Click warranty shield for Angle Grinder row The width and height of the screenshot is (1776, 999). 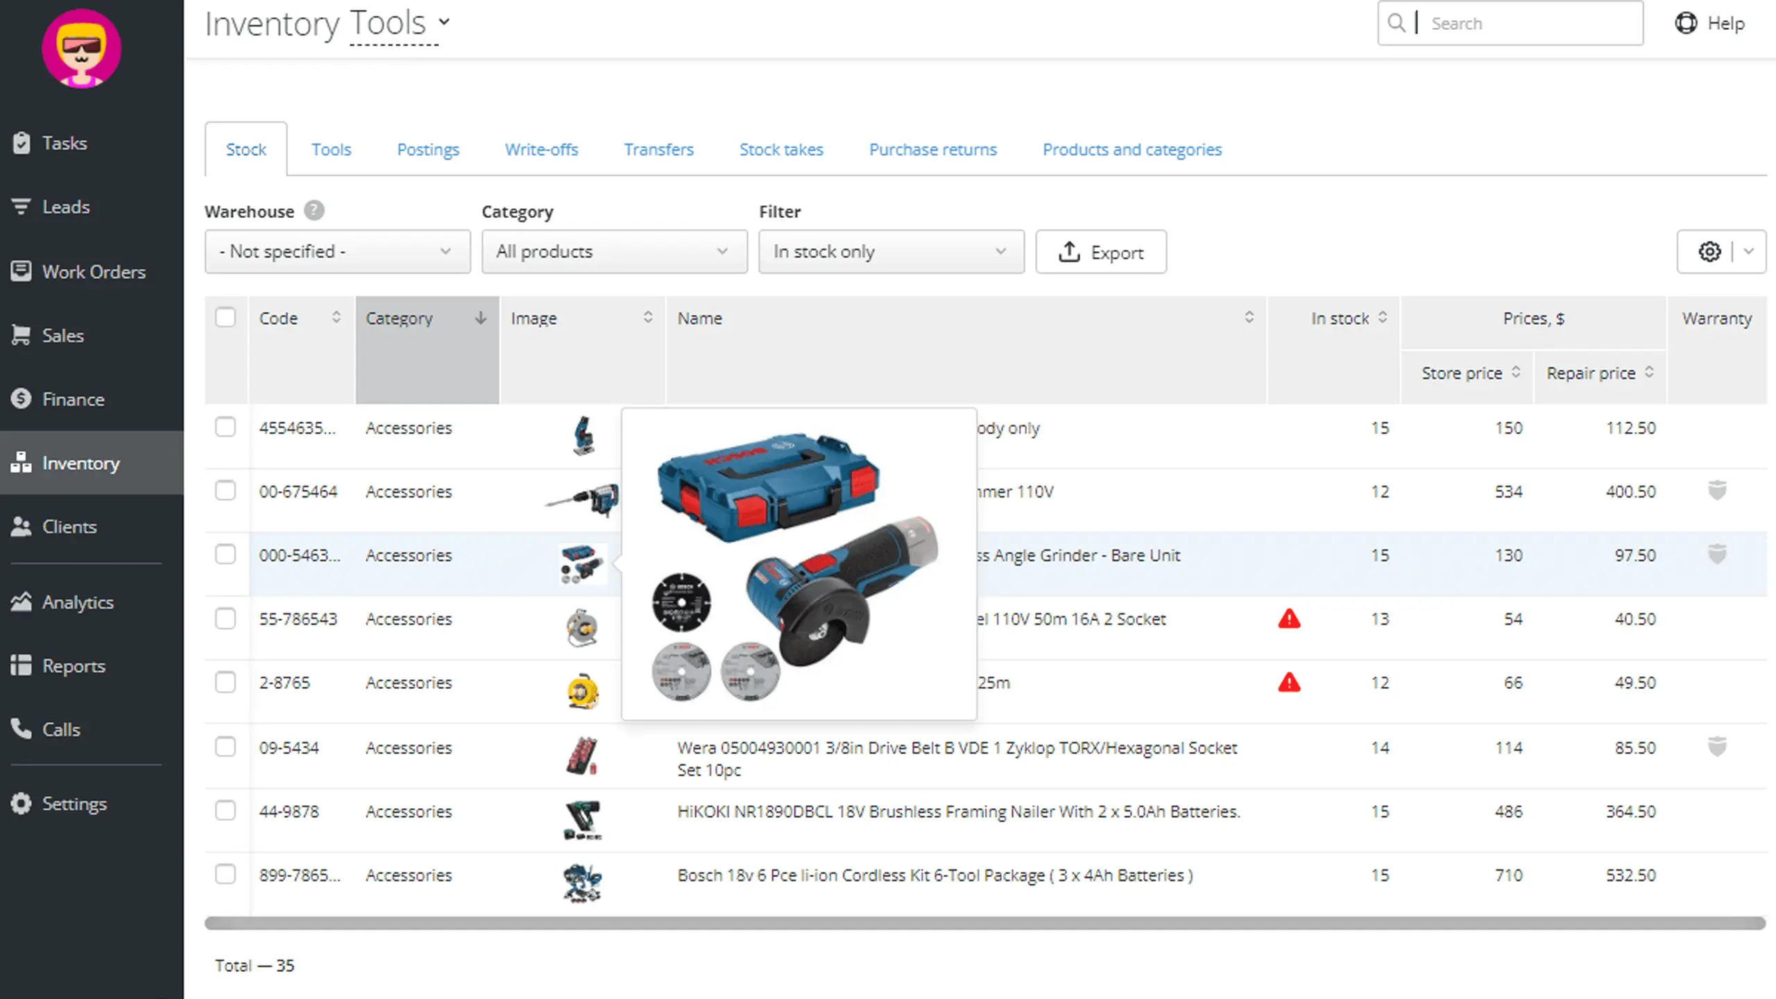coord(1717,554)
